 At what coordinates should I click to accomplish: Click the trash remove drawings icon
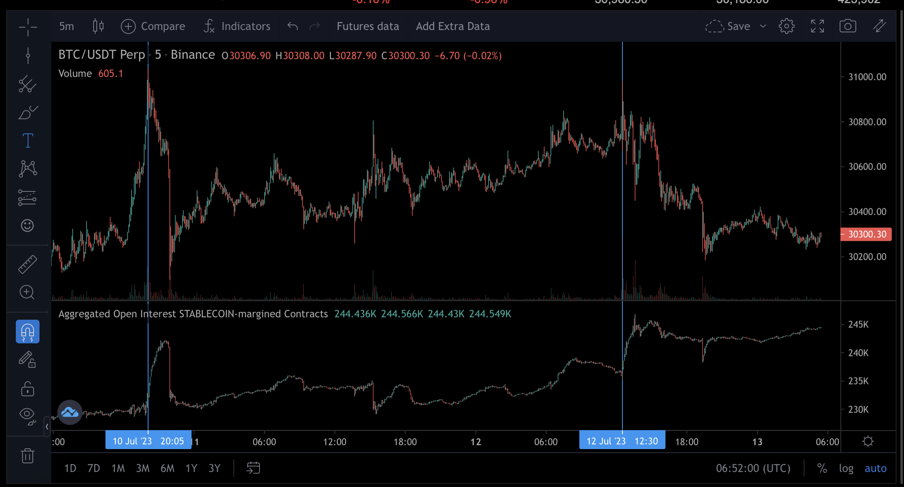28,456
